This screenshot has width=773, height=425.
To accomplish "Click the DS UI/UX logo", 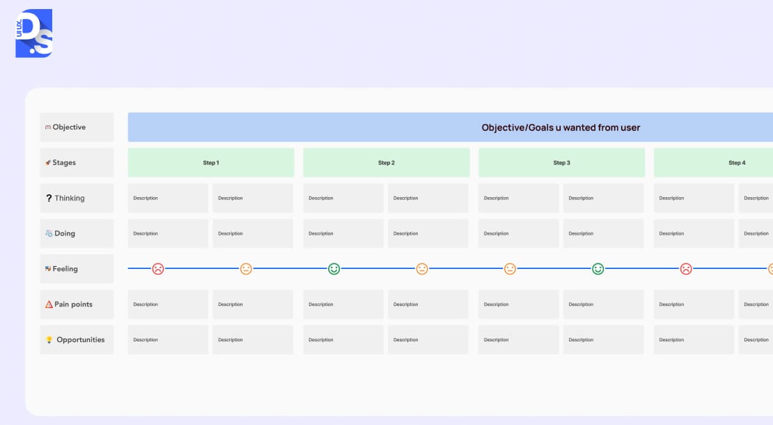I will (33, 33).
